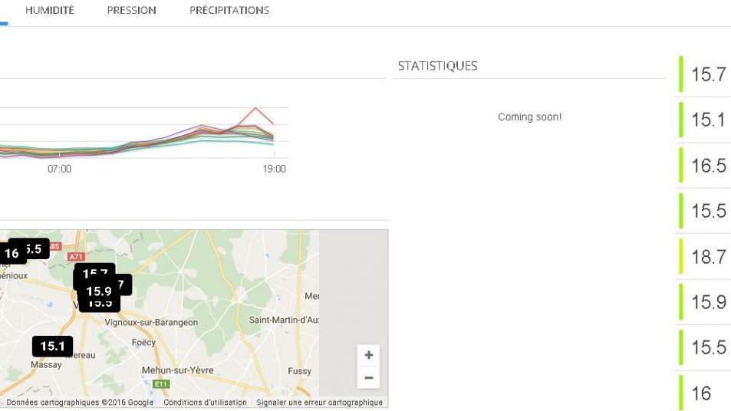
Task: Select the 15.9 marker on the map
Action: [x=98, y=291]
